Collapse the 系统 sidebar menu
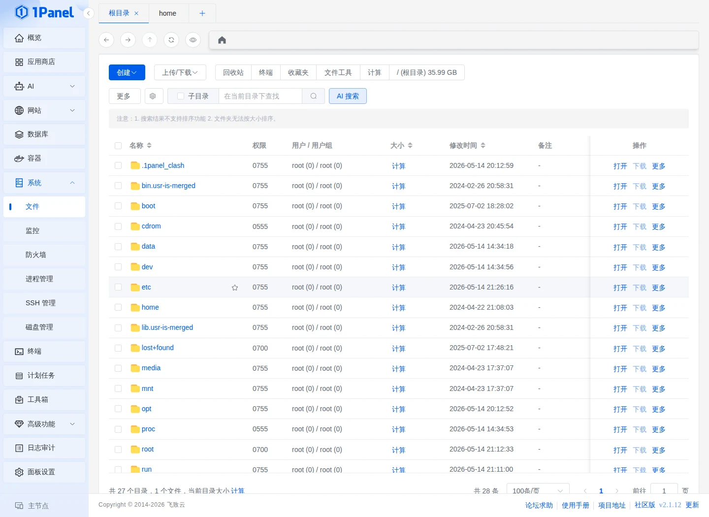The height and width of the screenshot is (517, 709). 44,183
